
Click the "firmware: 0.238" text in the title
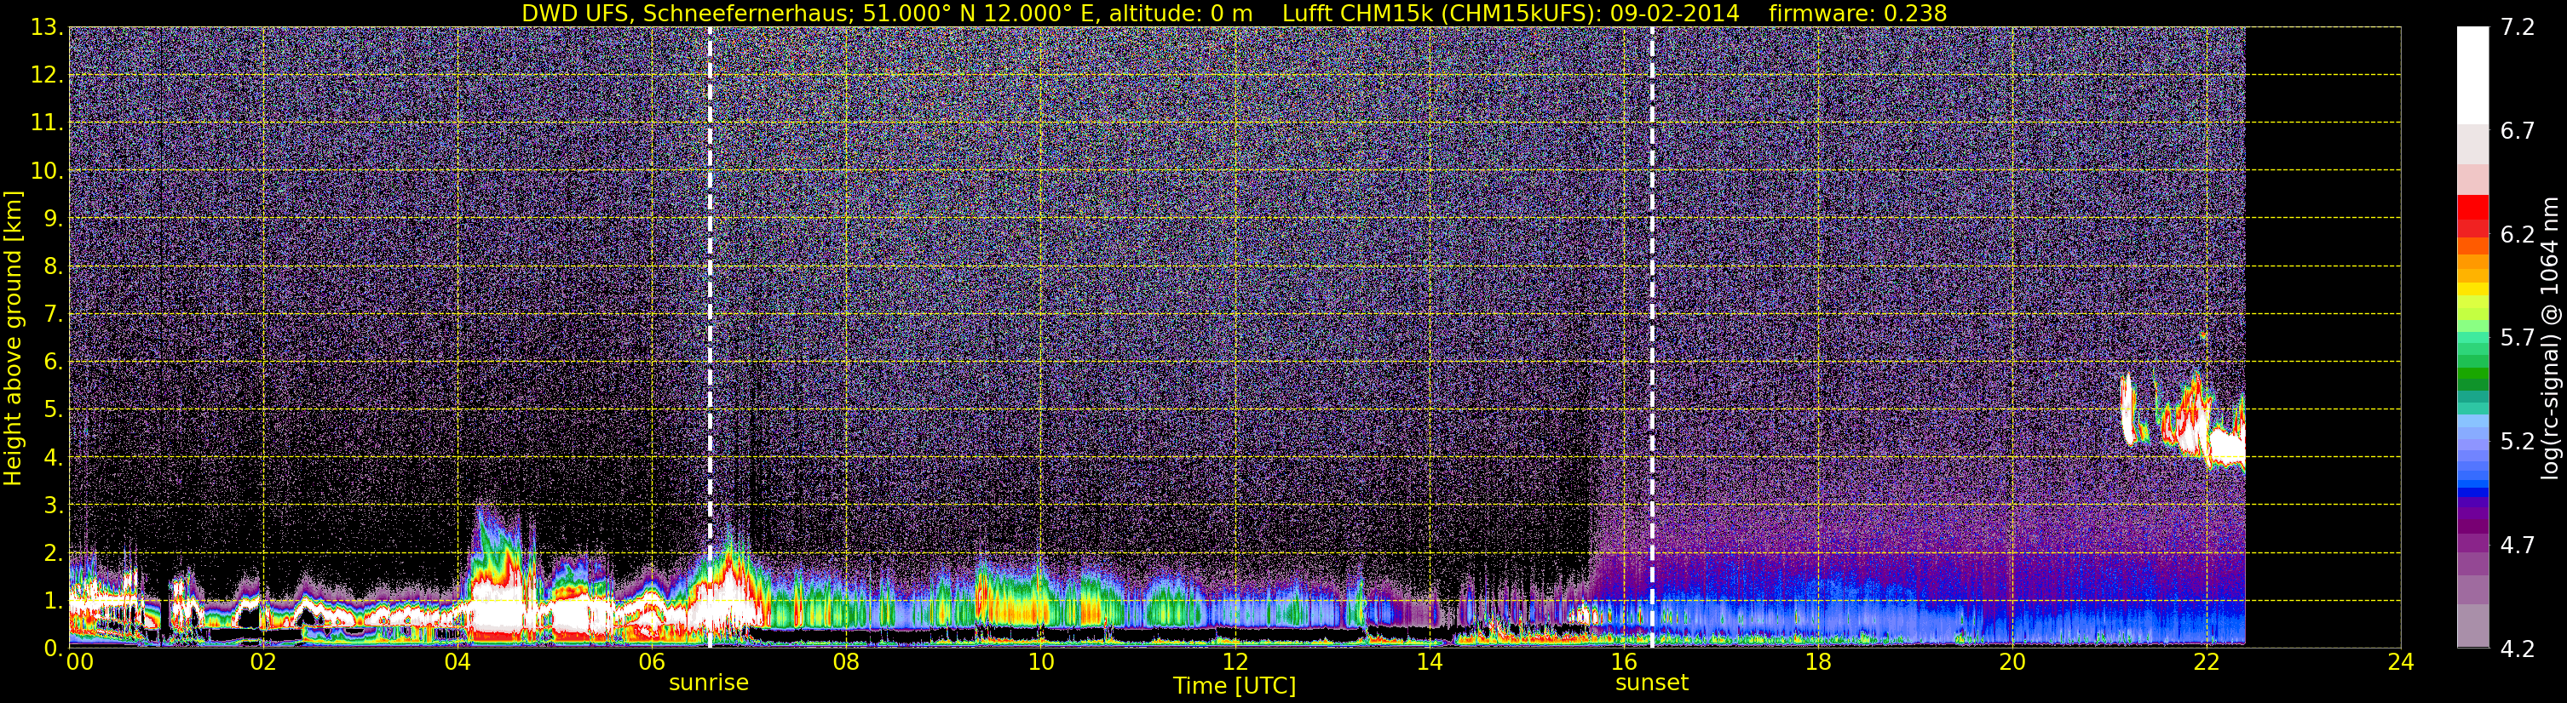[1857, 13]
